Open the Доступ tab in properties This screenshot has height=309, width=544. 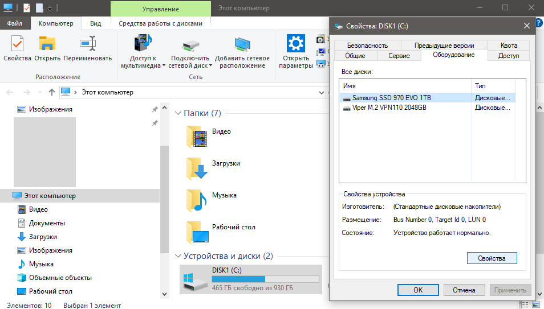coord(509,55)
